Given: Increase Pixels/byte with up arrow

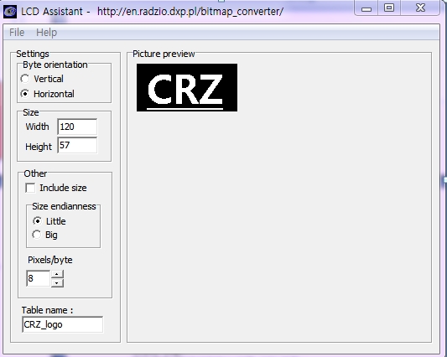Looking at the screenshot, I should point(57,274).
